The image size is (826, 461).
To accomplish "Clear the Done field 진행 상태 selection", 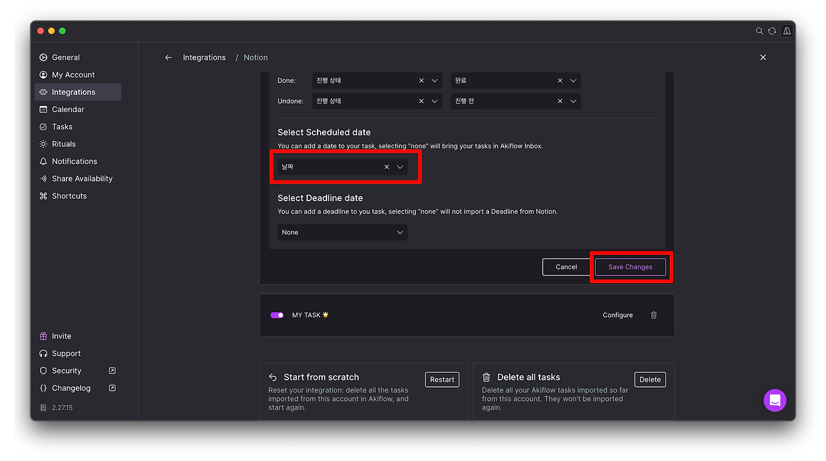I will click(x=421, y=81).
